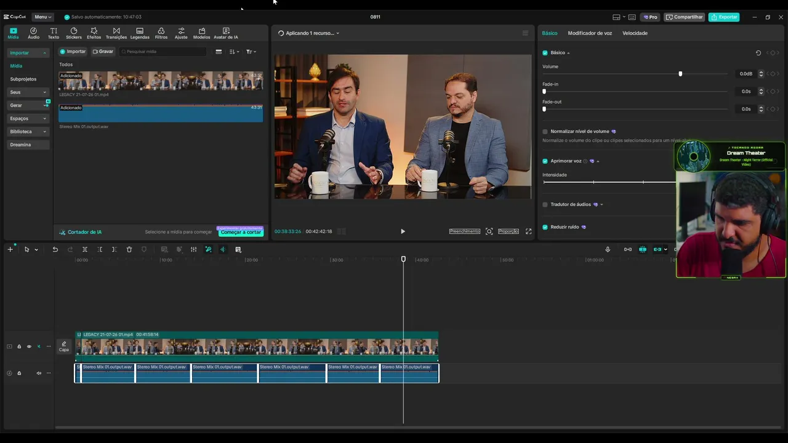Expand the Seus sidebar section
This screenshot has height=443, width=788.
[x=28, y=92]
